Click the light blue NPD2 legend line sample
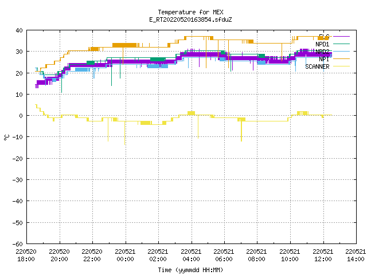 click(x=341, y=51)
